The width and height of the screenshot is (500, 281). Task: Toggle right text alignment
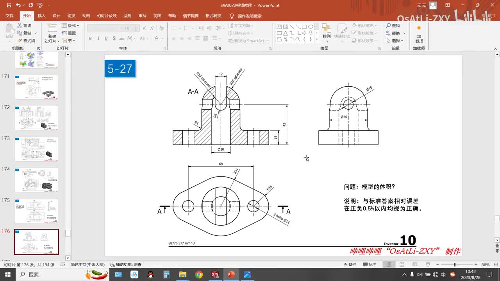[190, 38]
